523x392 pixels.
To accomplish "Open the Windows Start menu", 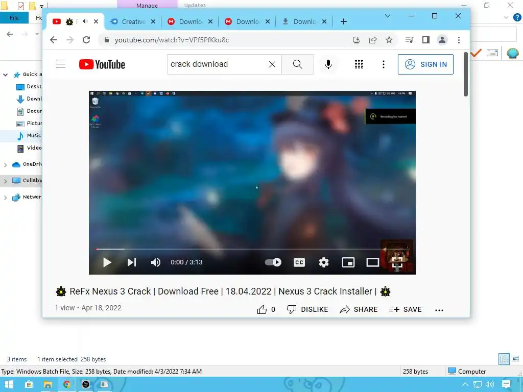I will [9, 384].
